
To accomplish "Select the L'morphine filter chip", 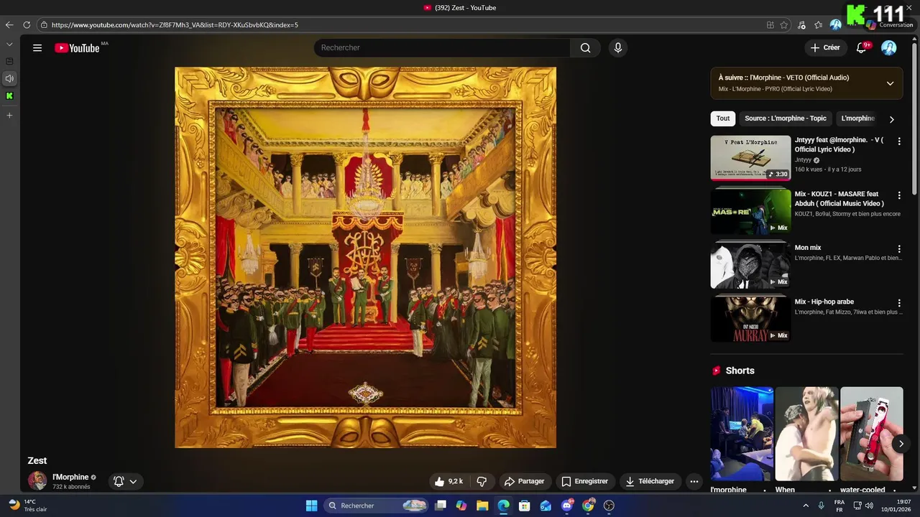I will pyautogui.click(x=857, y=118).
